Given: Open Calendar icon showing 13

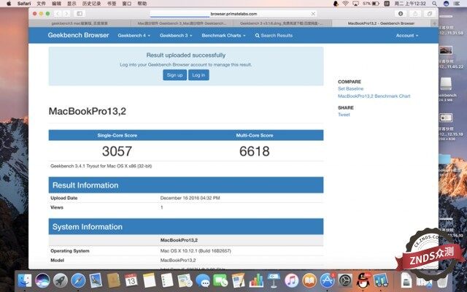Looking at the screenshot, I should pos(131,280).
